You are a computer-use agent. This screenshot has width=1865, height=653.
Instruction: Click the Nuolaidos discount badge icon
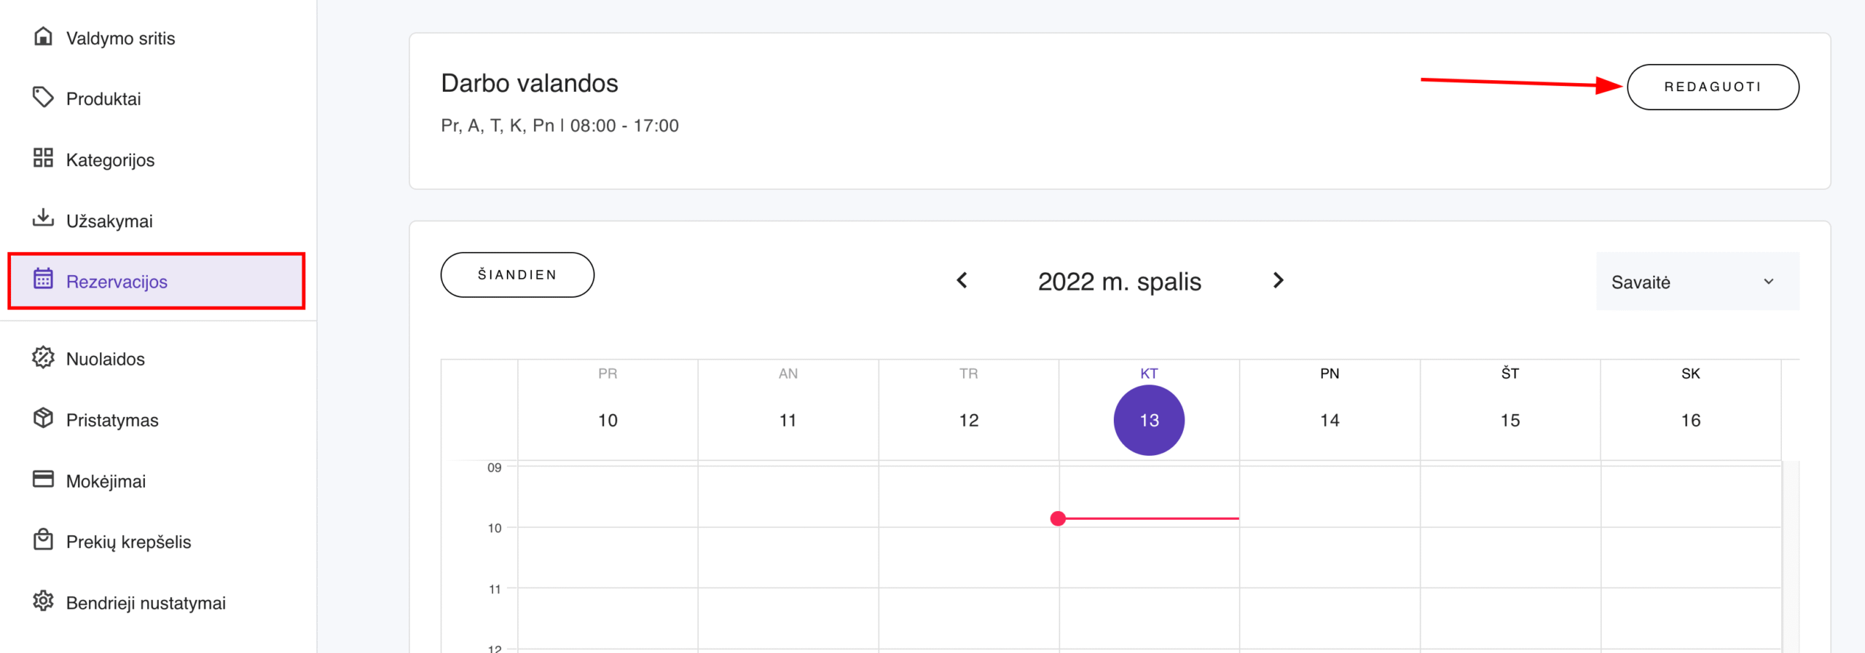click(43, 357)
